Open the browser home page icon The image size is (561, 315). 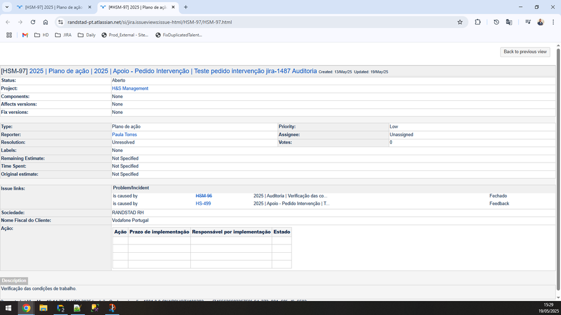pos(45,22)
